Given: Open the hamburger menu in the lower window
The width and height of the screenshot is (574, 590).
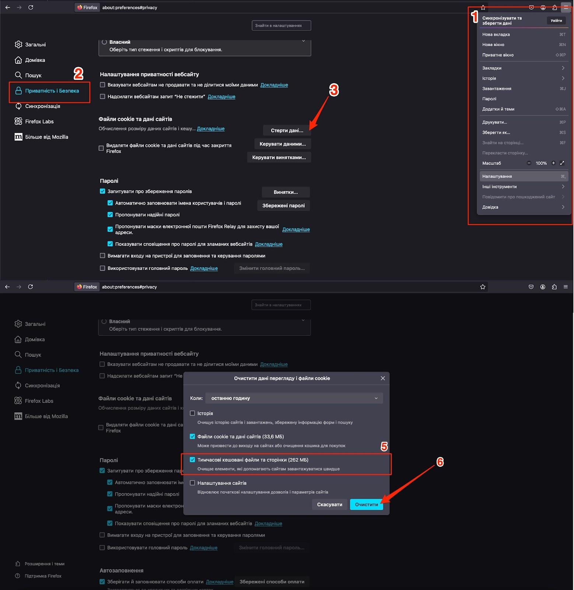Looking at the screenshot, I should [566, 287].
